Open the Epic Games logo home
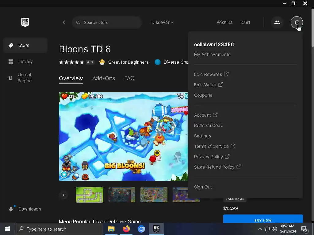The width and height of the screenshot is (314, 235). 25,22
